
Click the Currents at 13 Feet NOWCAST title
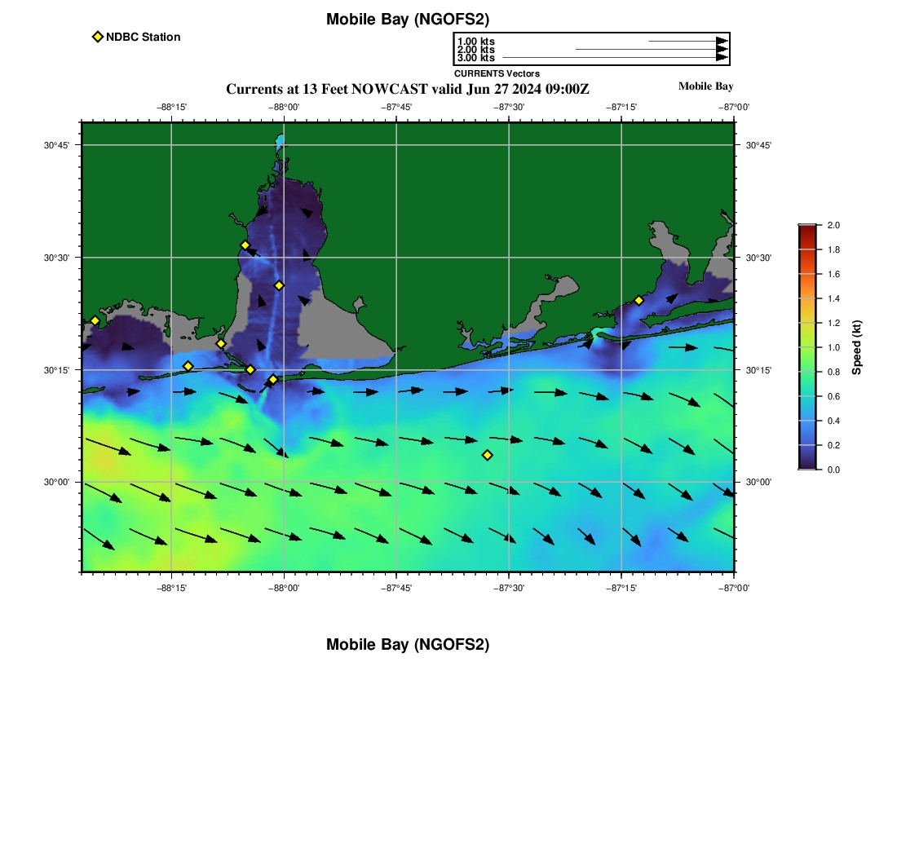click(x=407, y=89)
